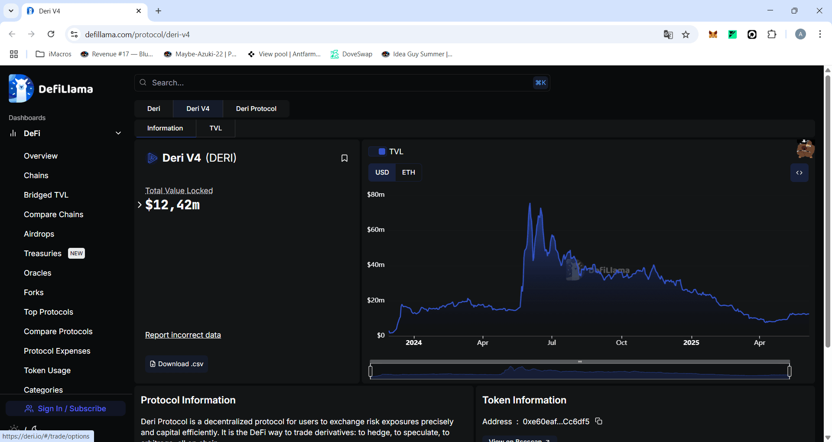Select the Deri V4 tab

tap(198, 109)
